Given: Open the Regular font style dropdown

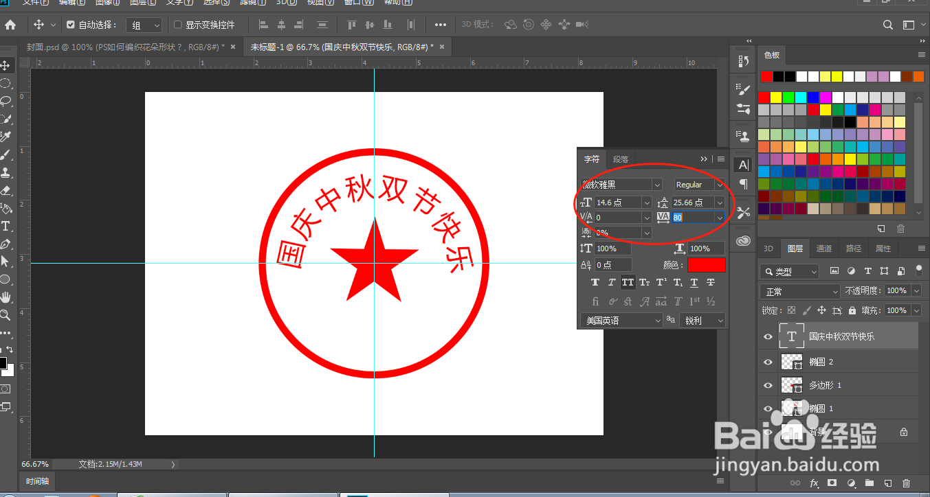Looking at the screenshot, I should pyautogui.click(x=720, y=185).
